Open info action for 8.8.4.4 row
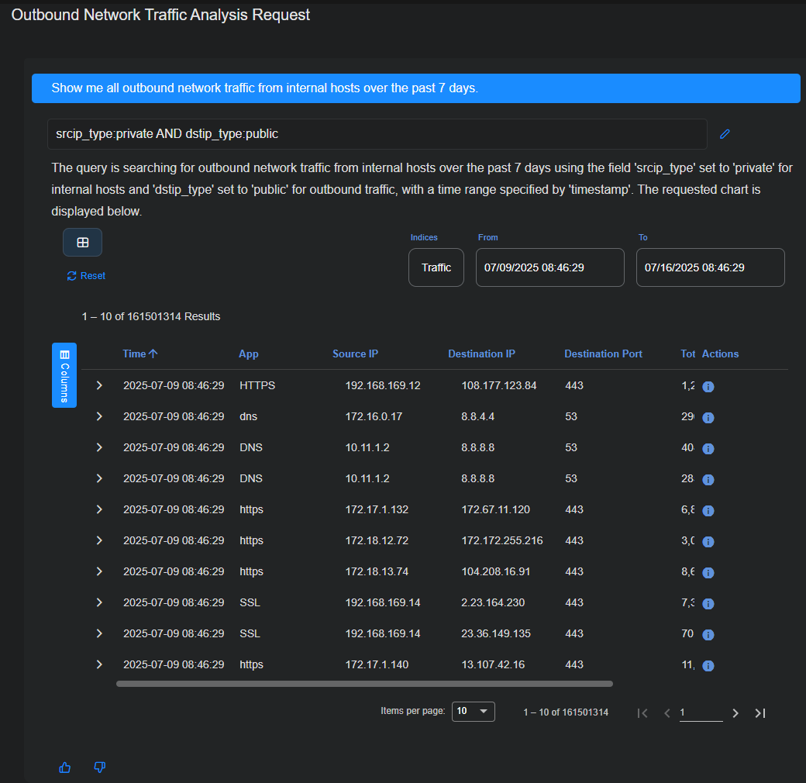The image size is (806, 783). click(x=708, y=418)
